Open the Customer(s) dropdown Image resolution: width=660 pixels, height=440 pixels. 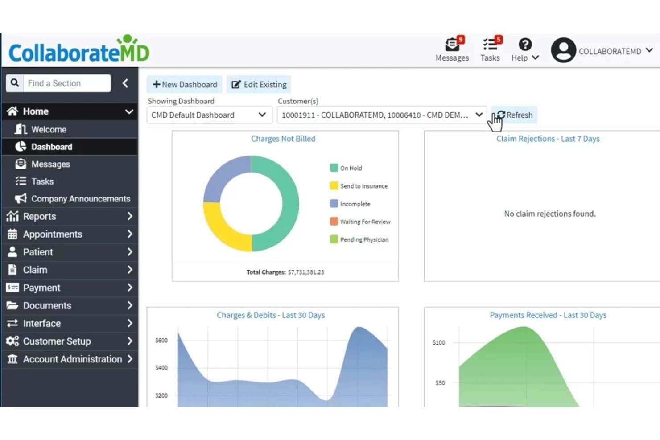(382, 115)
